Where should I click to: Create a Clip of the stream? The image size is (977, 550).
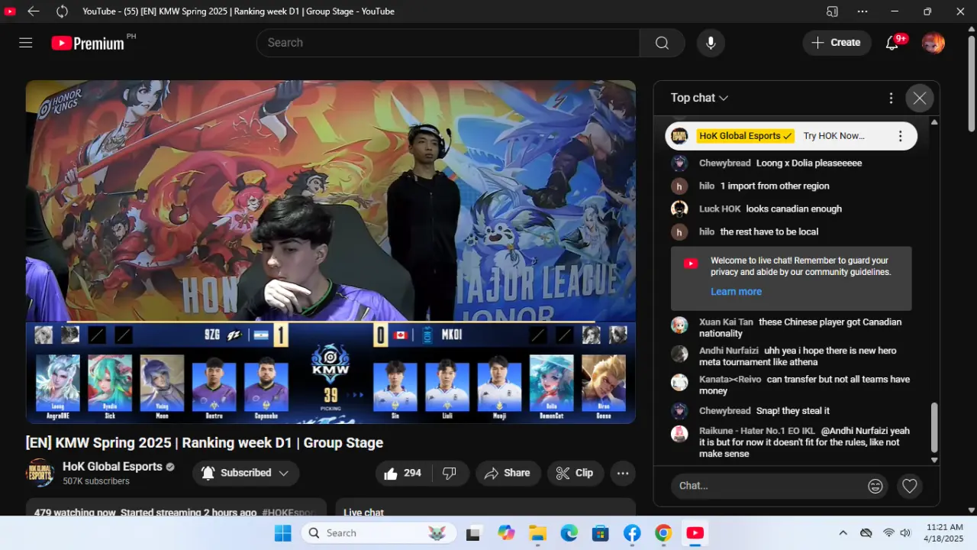[x=575, y=473]
